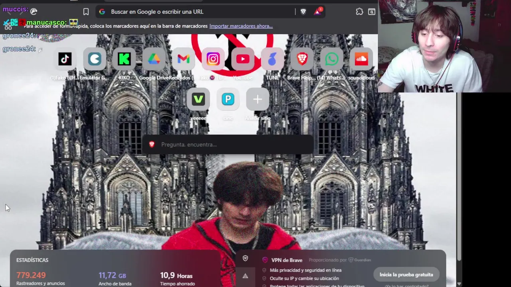Open the TikTok shortcut tile
The width and height of the screenshot is (511, 287).
click(65, 59)
